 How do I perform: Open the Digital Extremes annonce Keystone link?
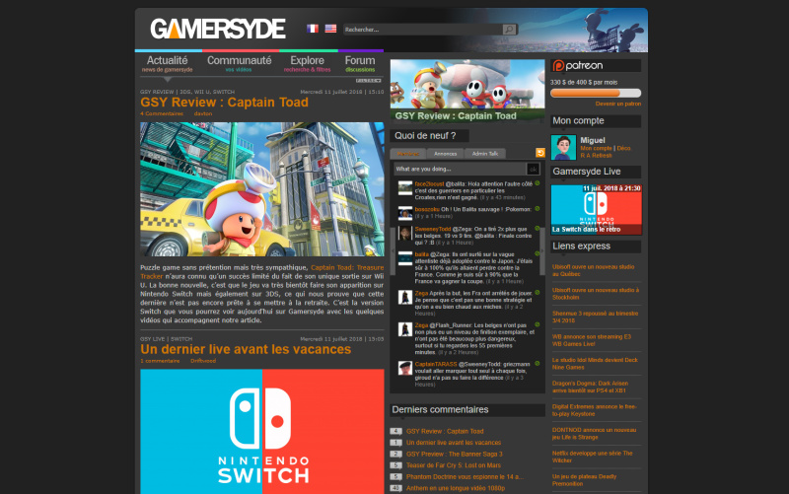594,410
